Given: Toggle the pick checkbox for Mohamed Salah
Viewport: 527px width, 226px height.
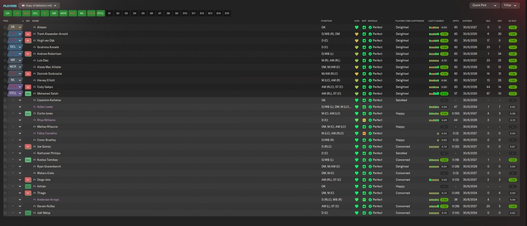Looking at the screenshot, I should click(x=5, y=93).
